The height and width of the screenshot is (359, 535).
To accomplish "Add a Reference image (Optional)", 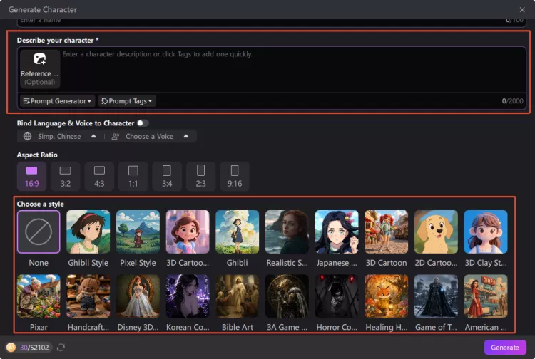I will coord(39,69).
